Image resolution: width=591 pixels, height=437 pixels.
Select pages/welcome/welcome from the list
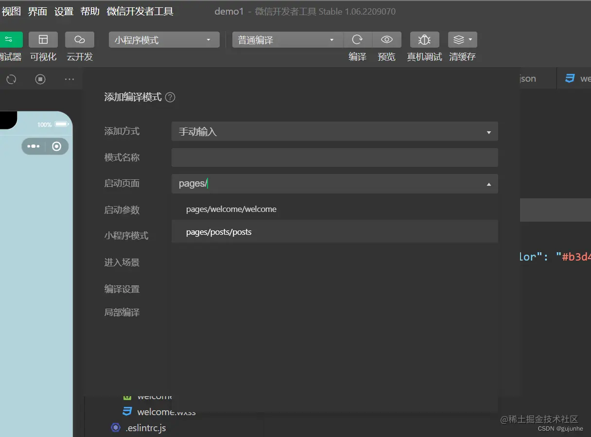point(335,209)
